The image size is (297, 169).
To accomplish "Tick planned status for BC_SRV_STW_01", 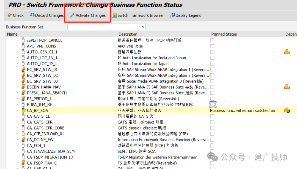I will (212, 69).
